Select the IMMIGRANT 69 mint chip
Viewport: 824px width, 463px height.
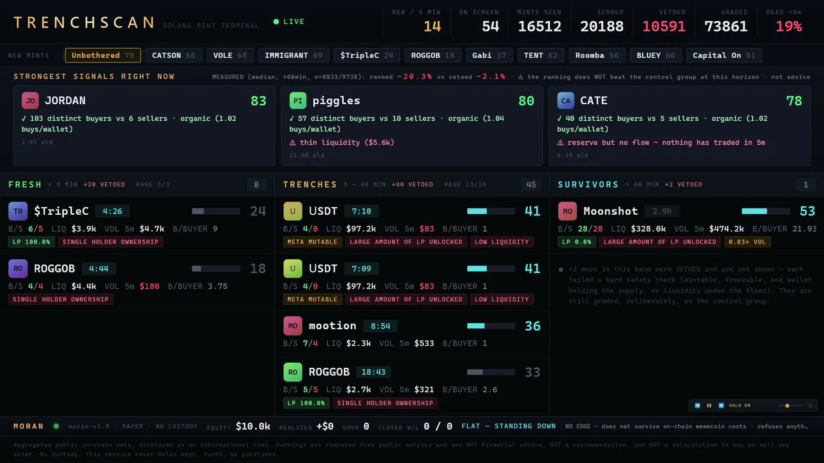point(294,55)
